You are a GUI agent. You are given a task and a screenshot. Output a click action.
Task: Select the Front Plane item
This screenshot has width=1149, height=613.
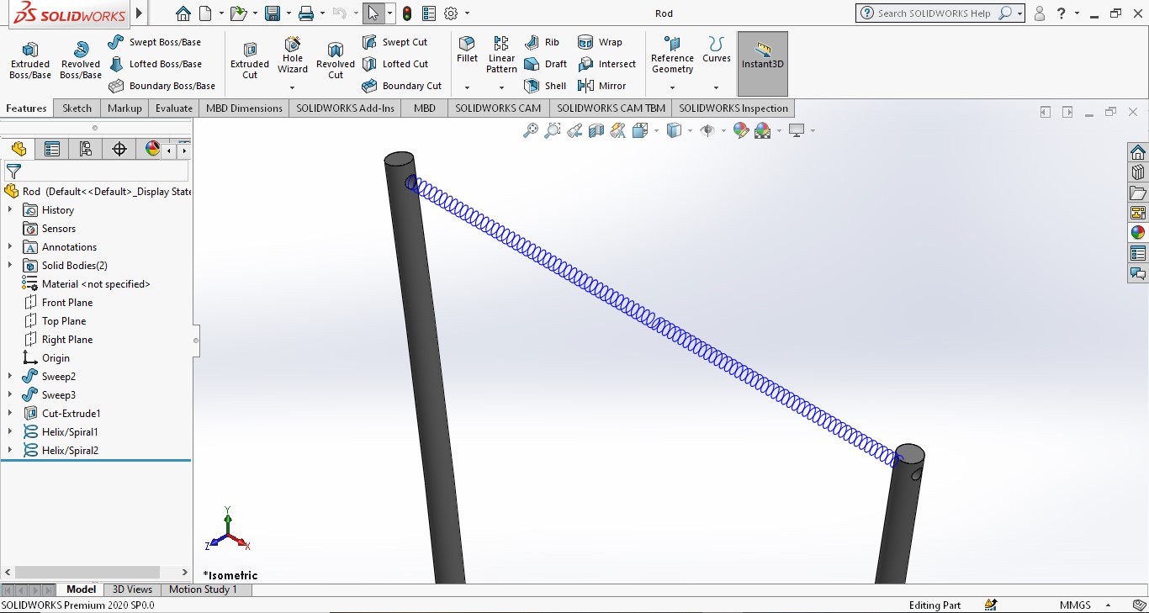tap(57, 303)
